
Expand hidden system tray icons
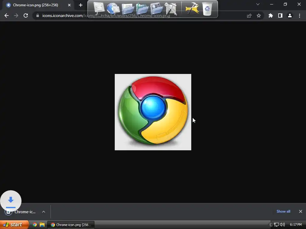click(270, 225)
